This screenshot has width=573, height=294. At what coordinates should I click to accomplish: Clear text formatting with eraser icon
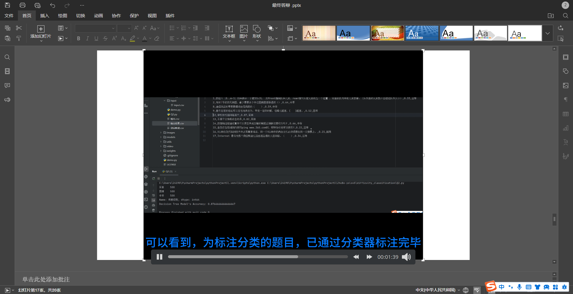tap(157, 39)
